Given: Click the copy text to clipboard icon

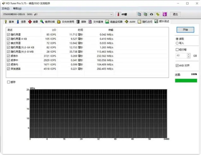Looking at the screenshot, I should pyautogui.click(x=139, y=14).
